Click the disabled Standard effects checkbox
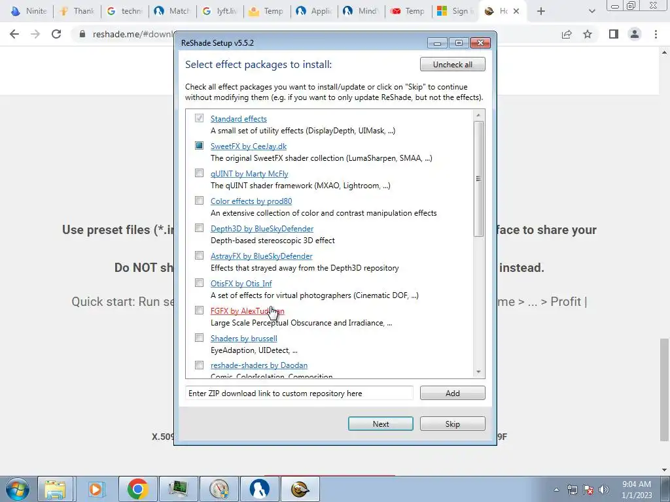 (x=199, y=118)
